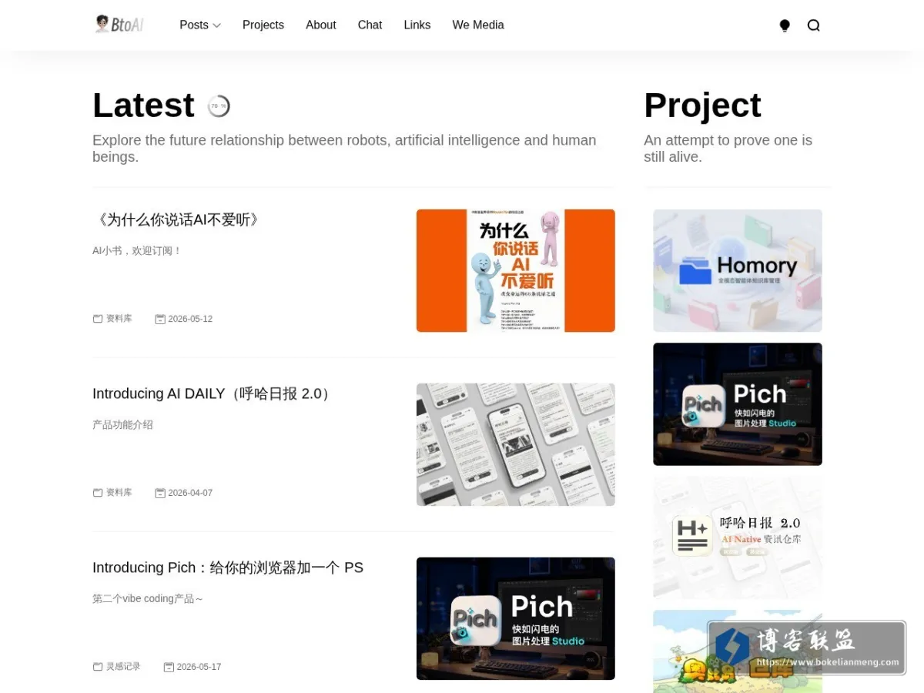This screenshot has height=693, width=924.
Task: Open the Projects nav item
Action: 263,25
